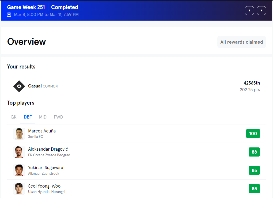Click the All rewards claimed button
This screenshot has height=198, width=273.
(241, 42)
